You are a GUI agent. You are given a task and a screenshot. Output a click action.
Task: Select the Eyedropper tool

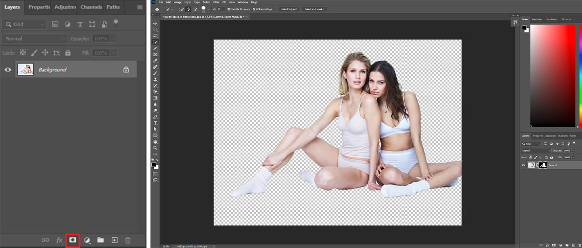155,61
